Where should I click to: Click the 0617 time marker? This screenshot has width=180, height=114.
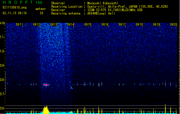coord(122,25)
